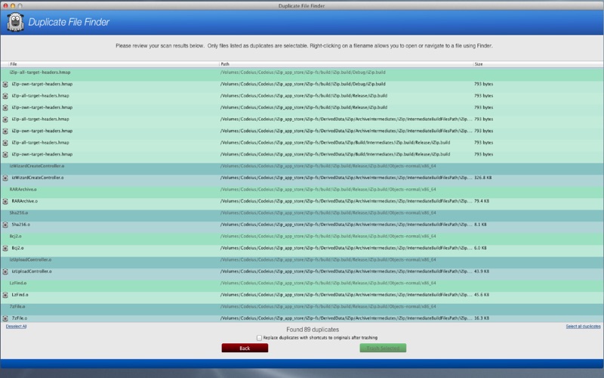Image resolution: width=604 pixels, height=378 pixels.
Task: Click the Deselect All link
Action: coord(16,327)
